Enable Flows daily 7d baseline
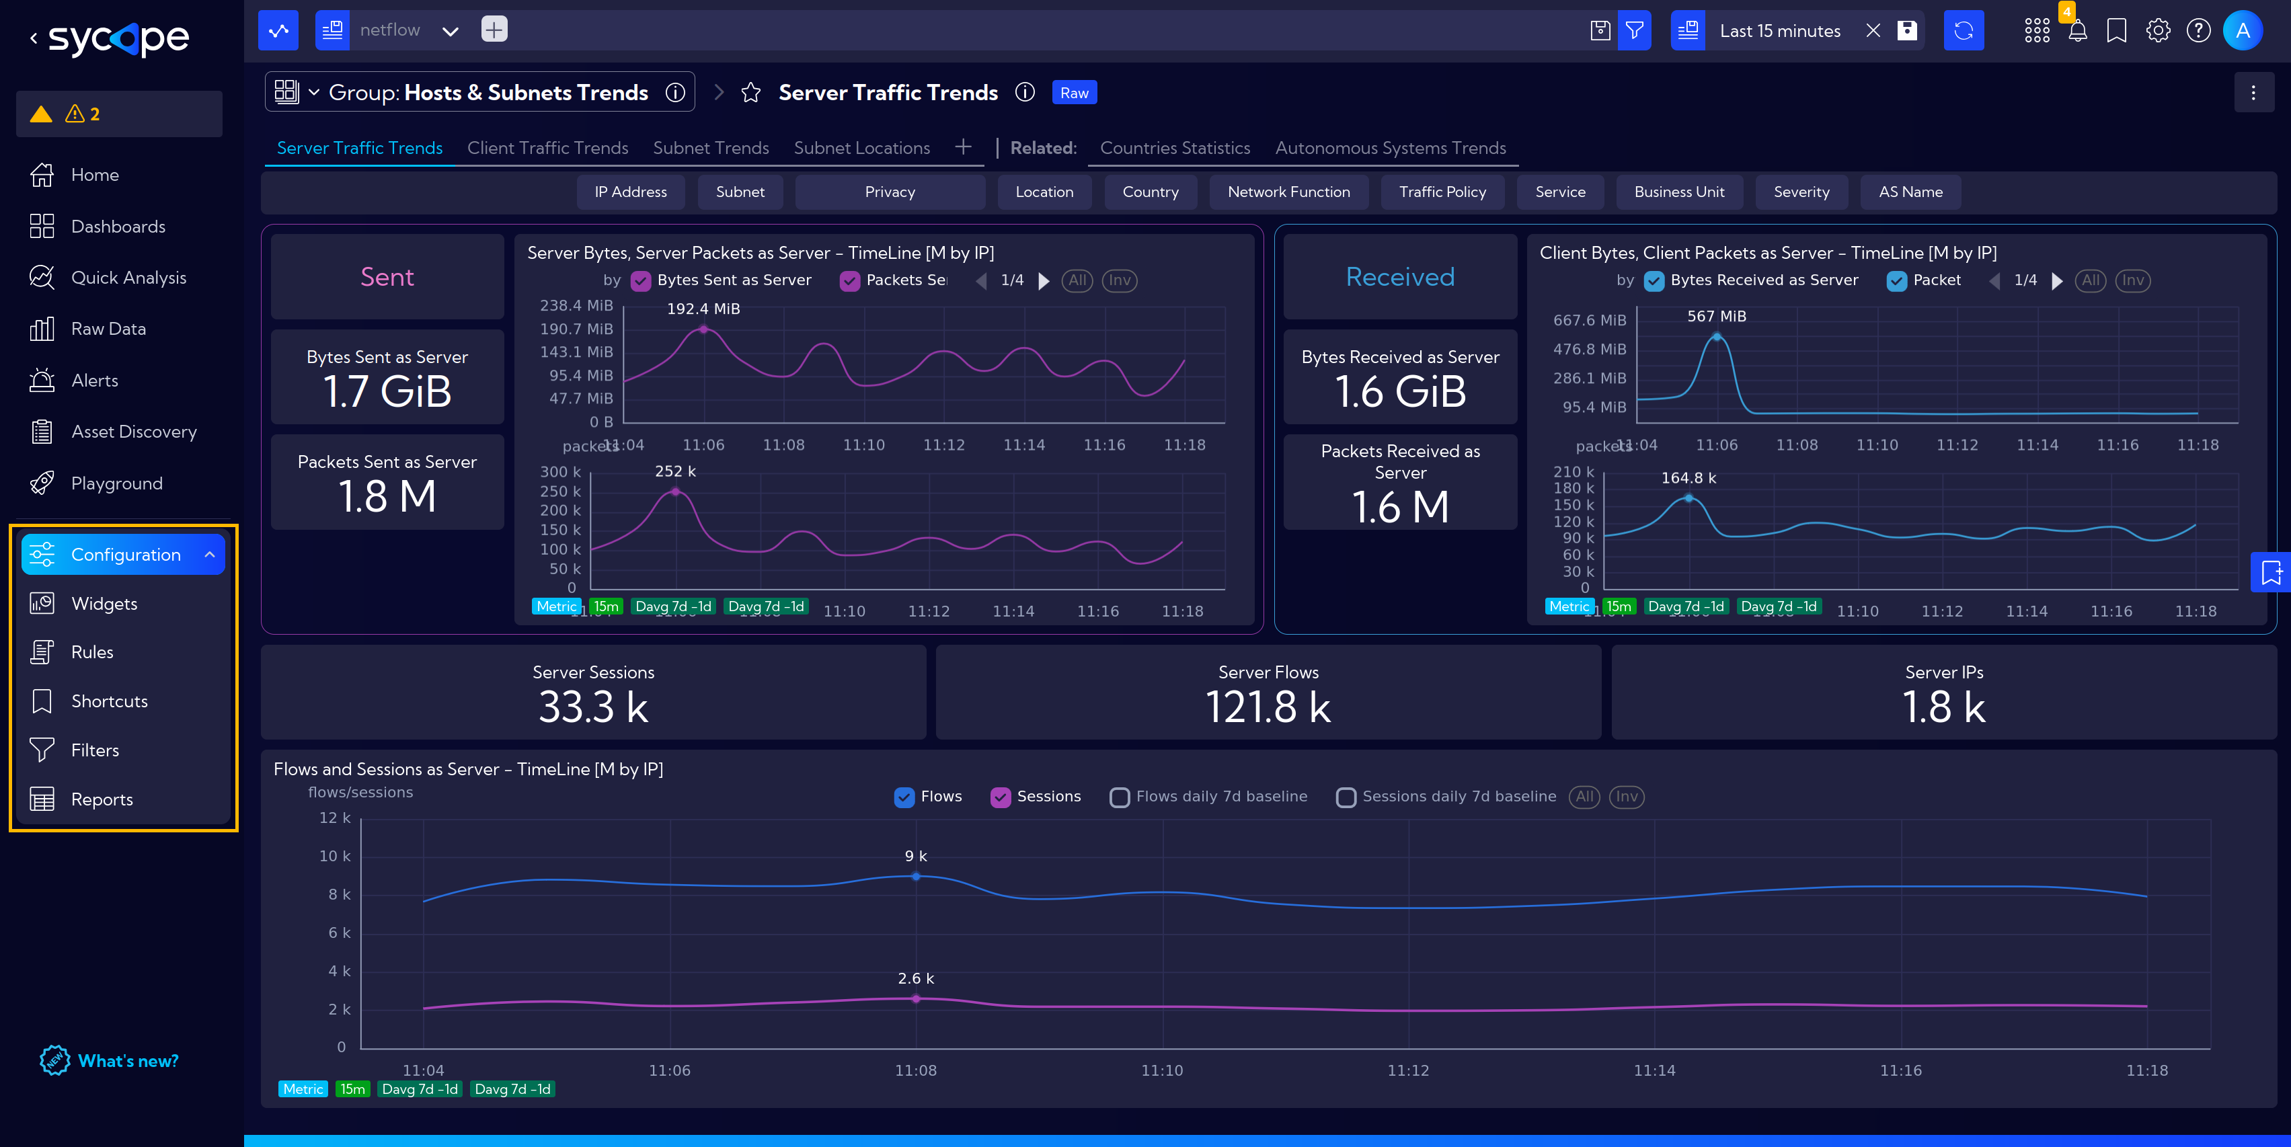This screenshot has height=1147, width=2291. click(1120, 797)
